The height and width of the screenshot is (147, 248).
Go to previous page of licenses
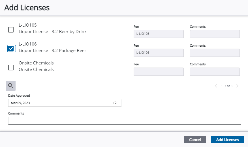[216, 86]
